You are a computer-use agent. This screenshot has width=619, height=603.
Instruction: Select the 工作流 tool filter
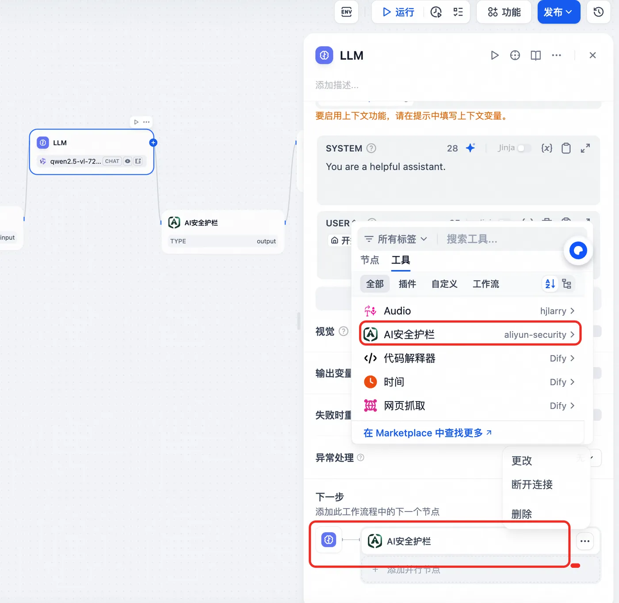tap(486, 284)
